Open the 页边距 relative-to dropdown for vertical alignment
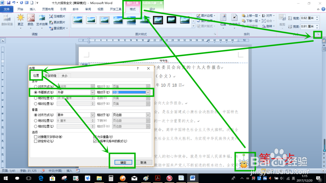Viewport: 326px width, 183px height. point(148,115)
